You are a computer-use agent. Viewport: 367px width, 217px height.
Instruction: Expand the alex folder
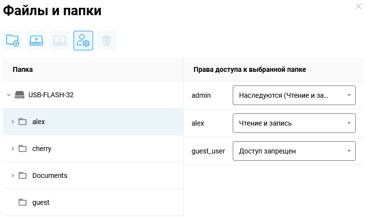pyautogui.click(x=13, y=122)
